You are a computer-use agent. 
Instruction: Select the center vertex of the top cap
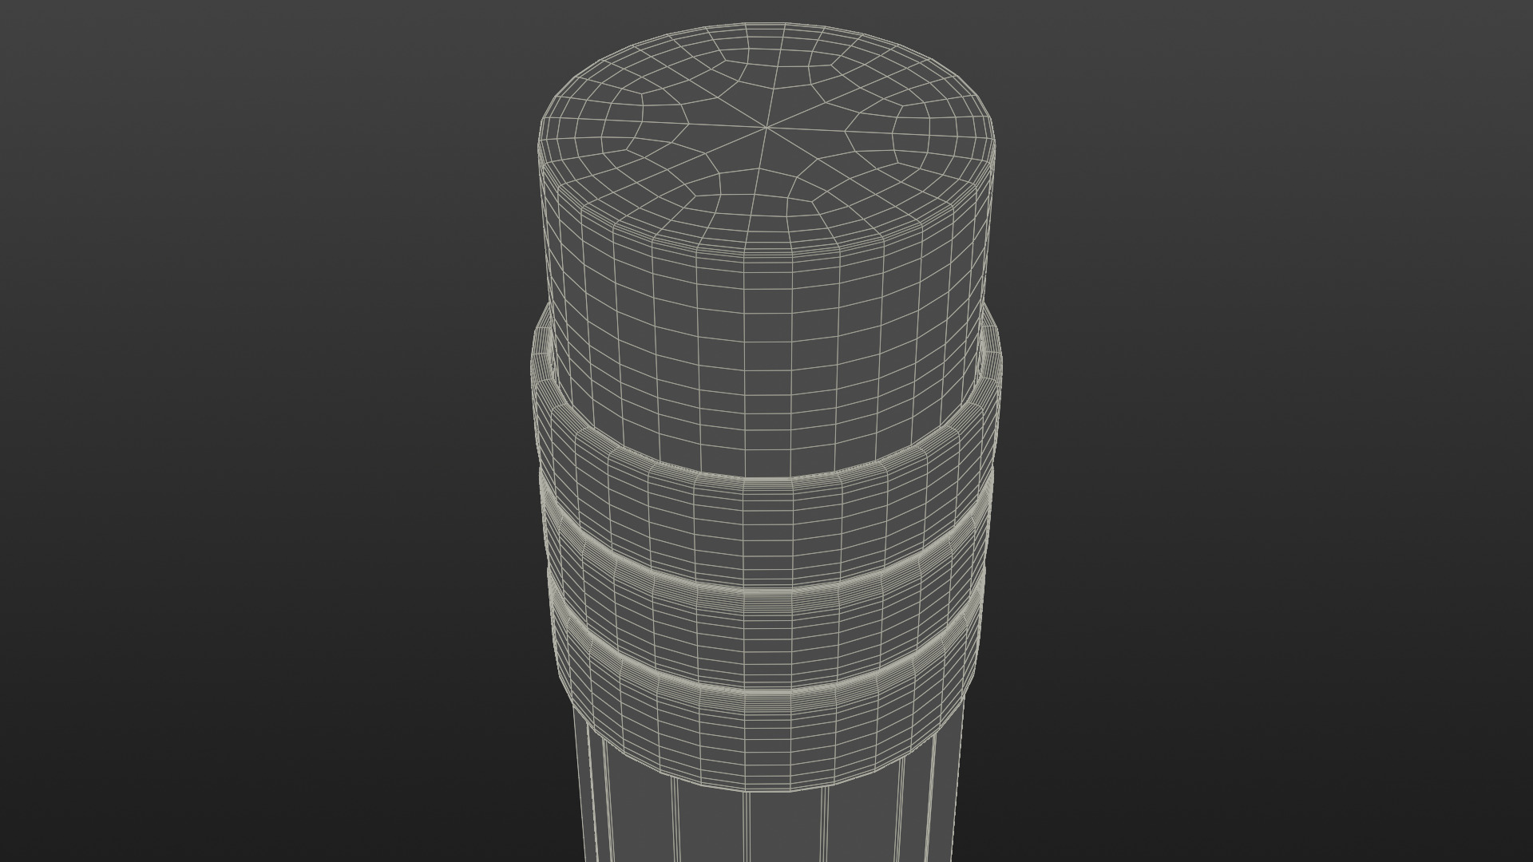click(x=766, y=128)
